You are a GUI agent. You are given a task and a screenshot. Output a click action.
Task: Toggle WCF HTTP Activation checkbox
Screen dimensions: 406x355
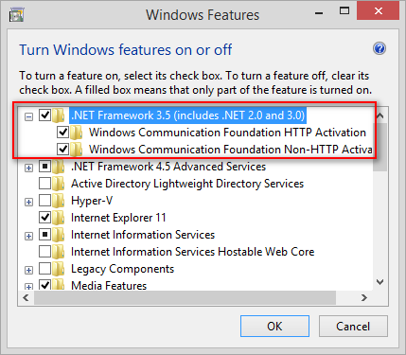(62, 133)
